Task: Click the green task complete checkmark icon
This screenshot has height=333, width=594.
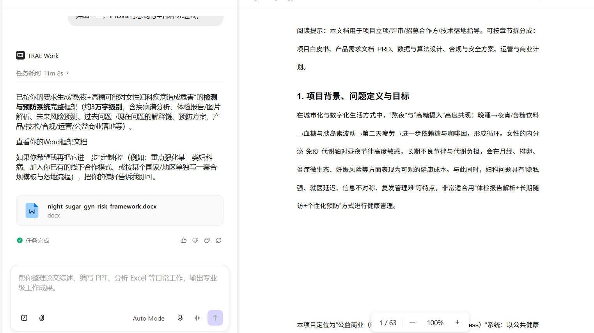Action: click(20, 240)
